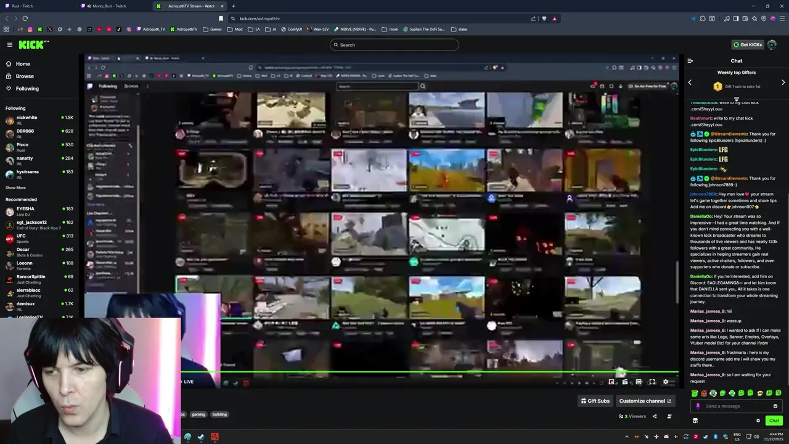
Task: Open Picco channel in sidebar
Action: point(39,147)
